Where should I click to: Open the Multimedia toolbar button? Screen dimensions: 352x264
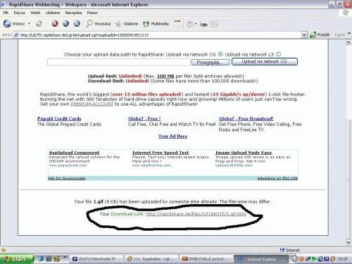click(x=156, y=24)
